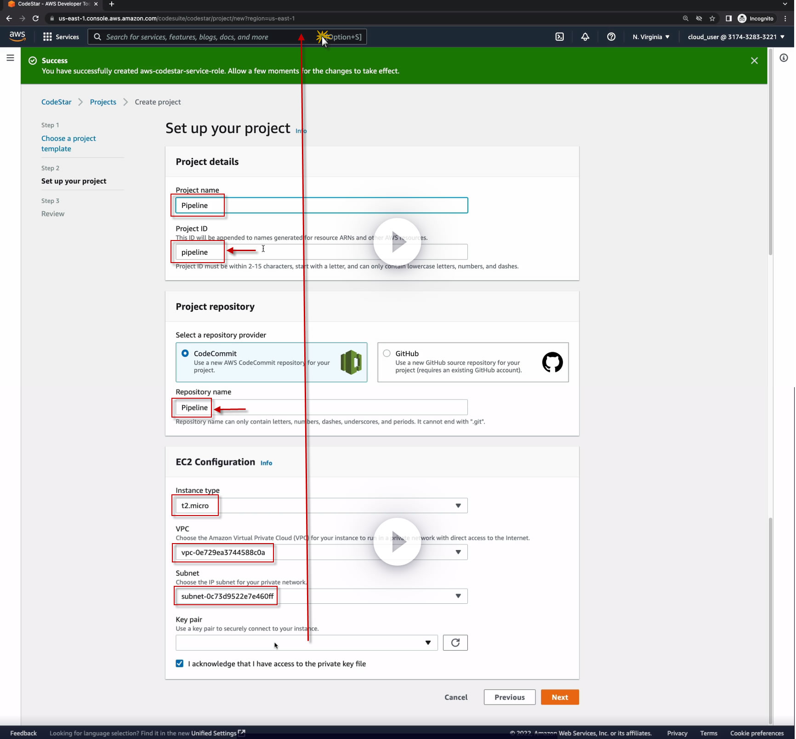Open AWS CloudShell terminal icon

(x=559, y=37)
